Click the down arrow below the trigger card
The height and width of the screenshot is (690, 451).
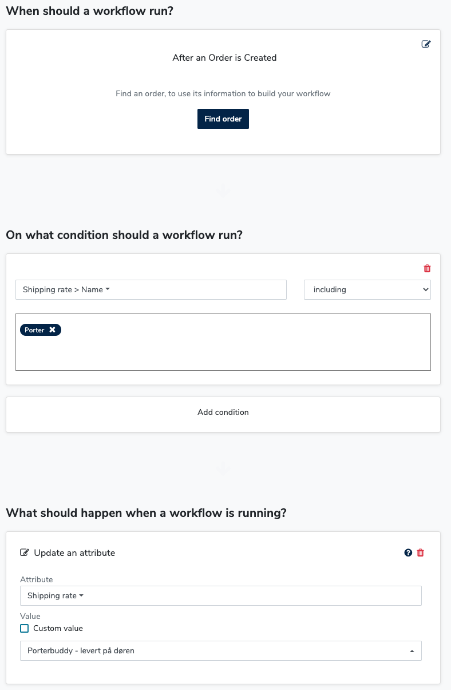[223, 191]
